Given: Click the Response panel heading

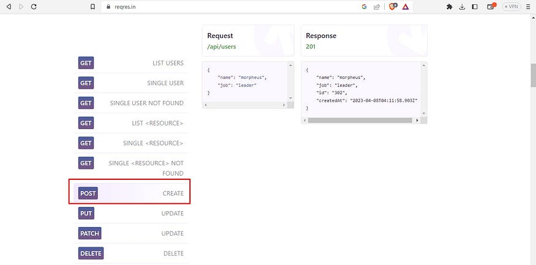Looking at the screenshot, I should [x=321, y=36].
